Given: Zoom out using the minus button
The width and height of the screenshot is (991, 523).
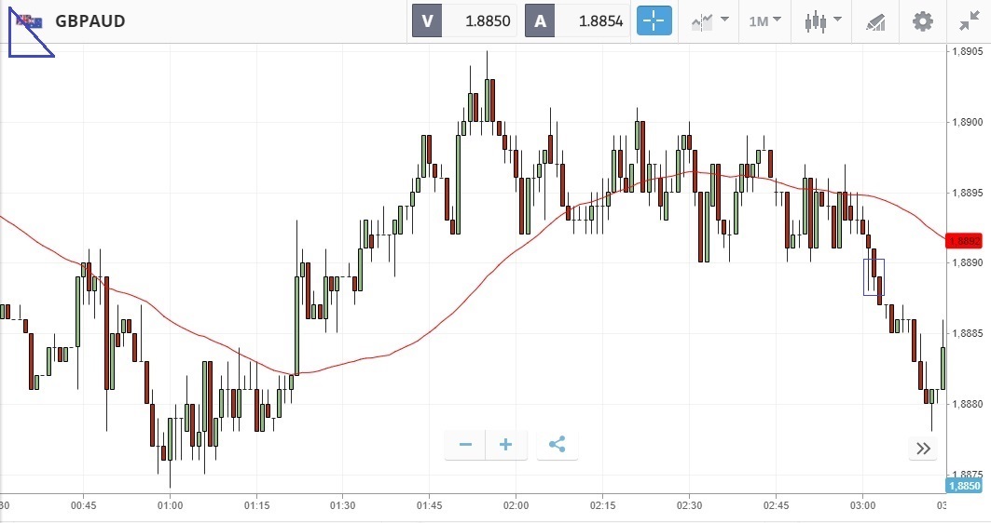Looking at the screenshot, I should pyautogui.click(x=465, y=445).
